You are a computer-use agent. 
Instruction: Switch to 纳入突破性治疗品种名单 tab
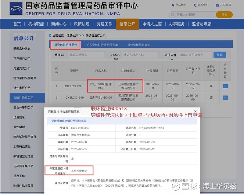[x=102, y=45]
